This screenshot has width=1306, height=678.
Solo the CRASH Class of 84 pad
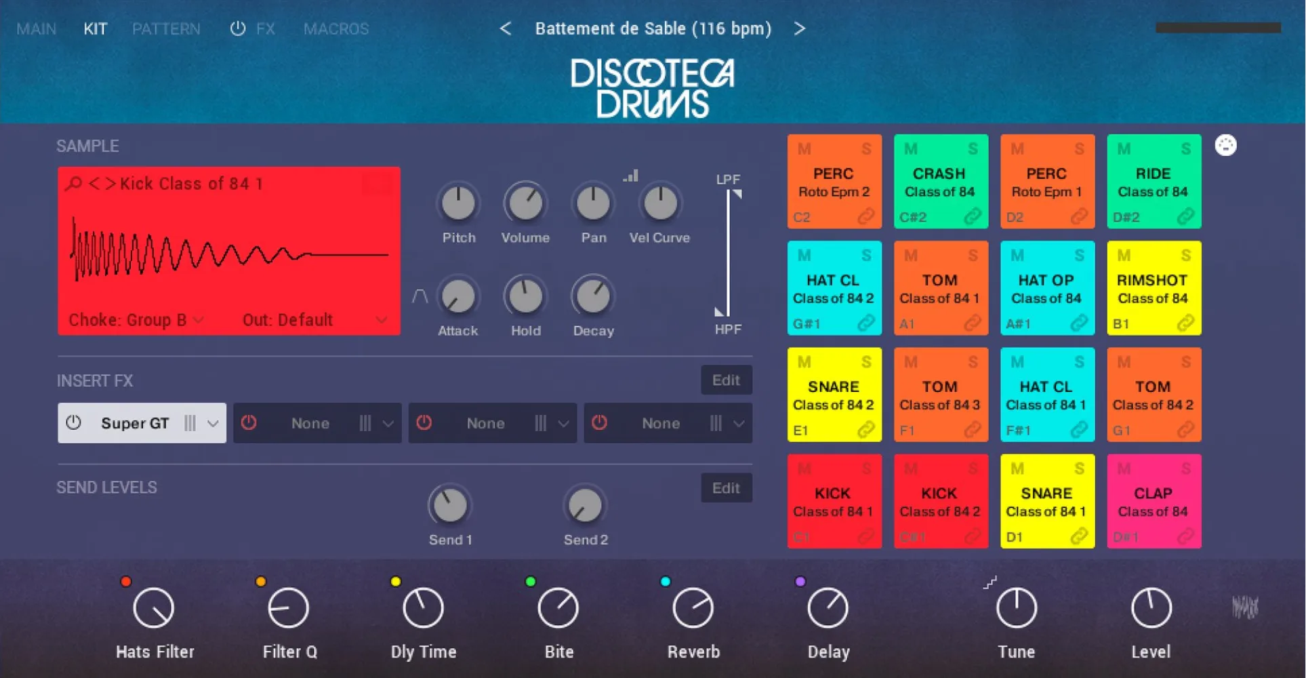[x=973, y=148]
